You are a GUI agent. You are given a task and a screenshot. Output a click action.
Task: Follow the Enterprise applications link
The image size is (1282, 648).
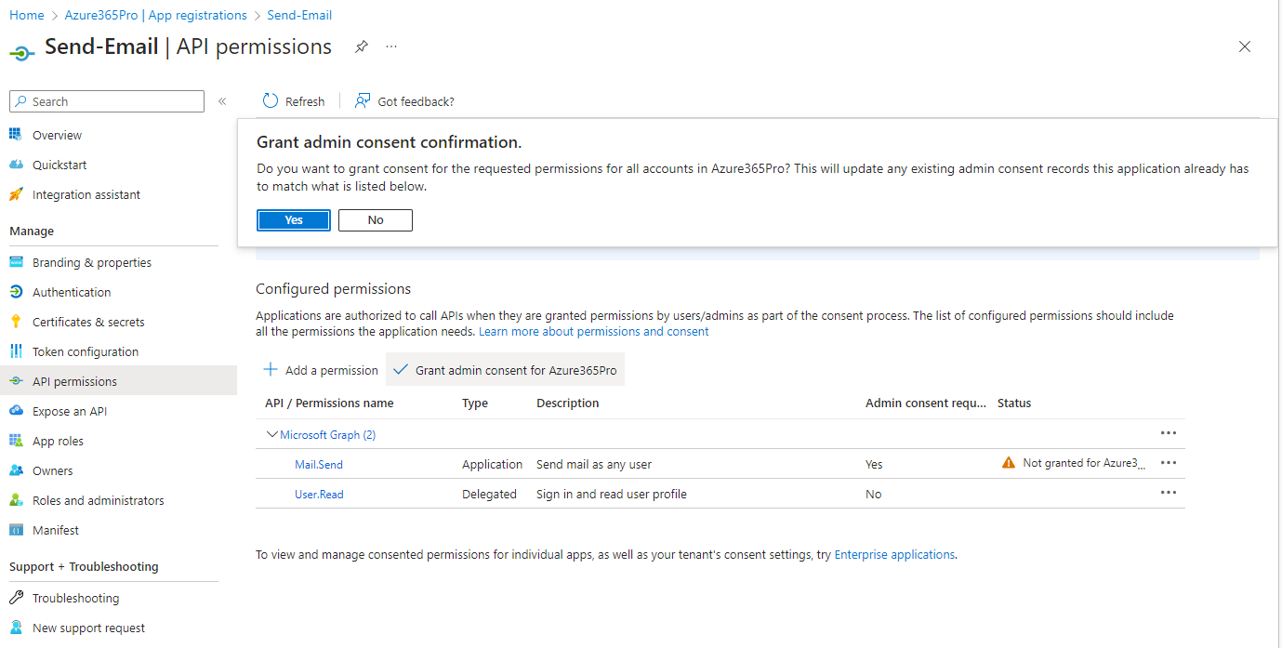(x=894, y=554)
